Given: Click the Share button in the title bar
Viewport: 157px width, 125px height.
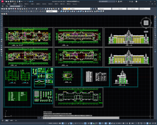Looking at the screenshot, I should 31,1.
